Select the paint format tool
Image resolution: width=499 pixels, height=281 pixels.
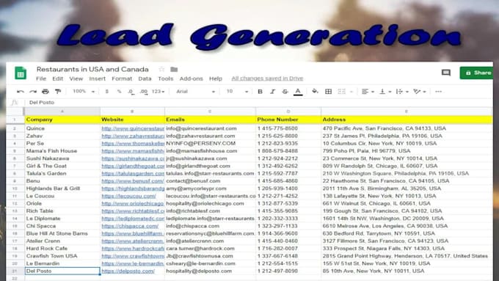58,92
